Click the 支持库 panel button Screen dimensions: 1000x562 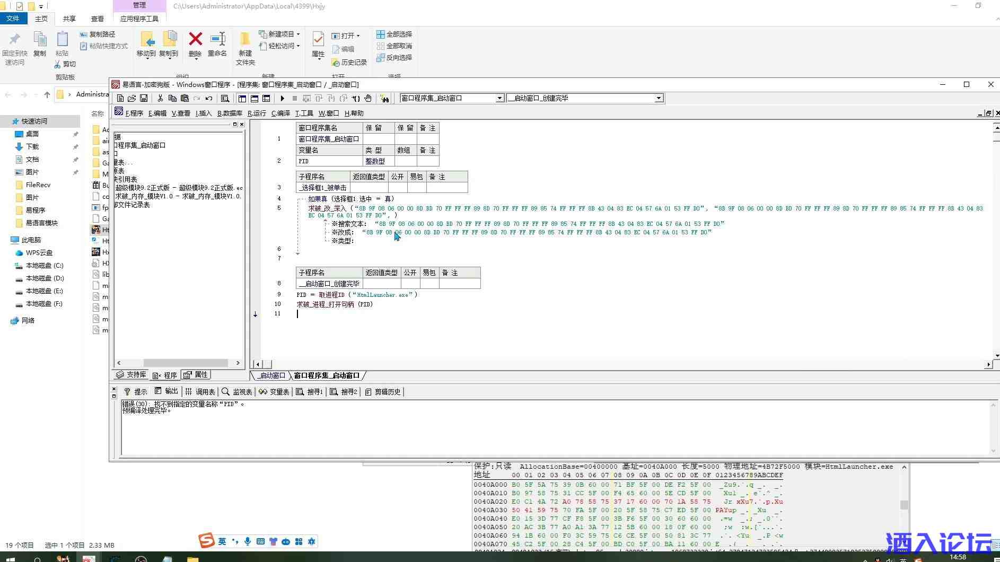[x=131, y=375]
